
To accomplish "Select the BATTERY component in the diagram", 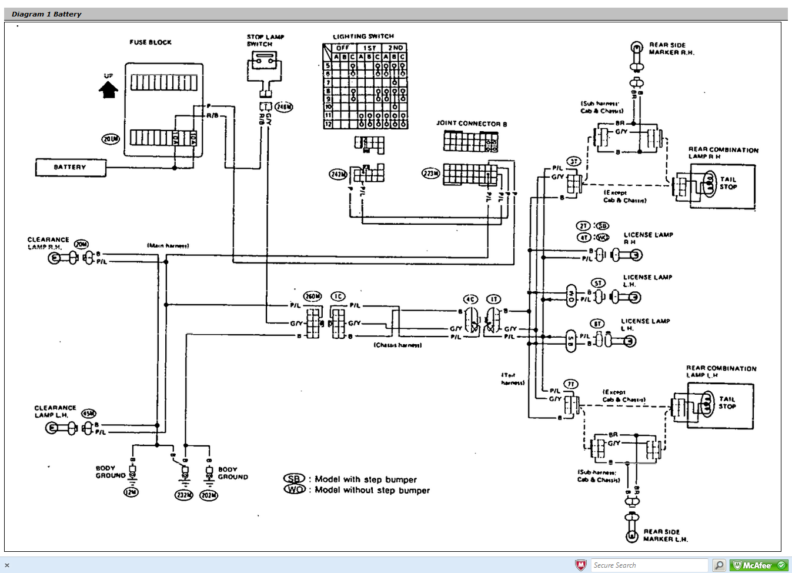I will pos(71,168).
